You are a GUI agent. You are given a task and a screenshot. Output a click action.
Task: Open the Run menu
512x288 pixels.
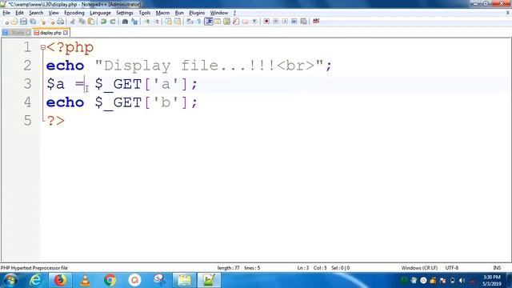(x=179, y=13)
